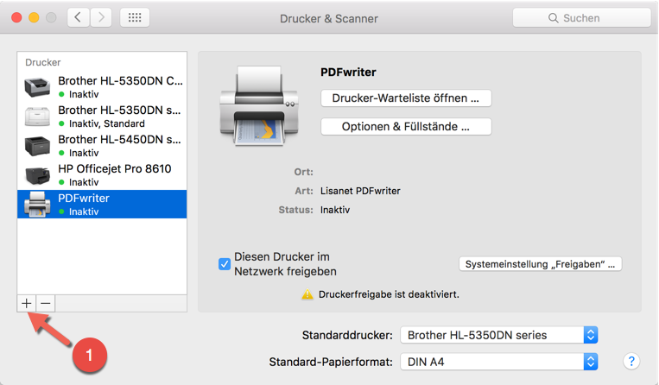Click the PDFwriter heading in details

coord(348,73)
